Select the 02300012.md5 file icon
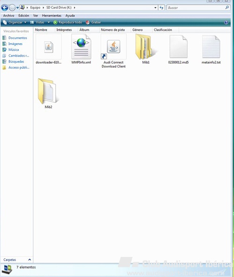Image resolution: width=234 pixels, height=277 pixels. pos(178,47)
